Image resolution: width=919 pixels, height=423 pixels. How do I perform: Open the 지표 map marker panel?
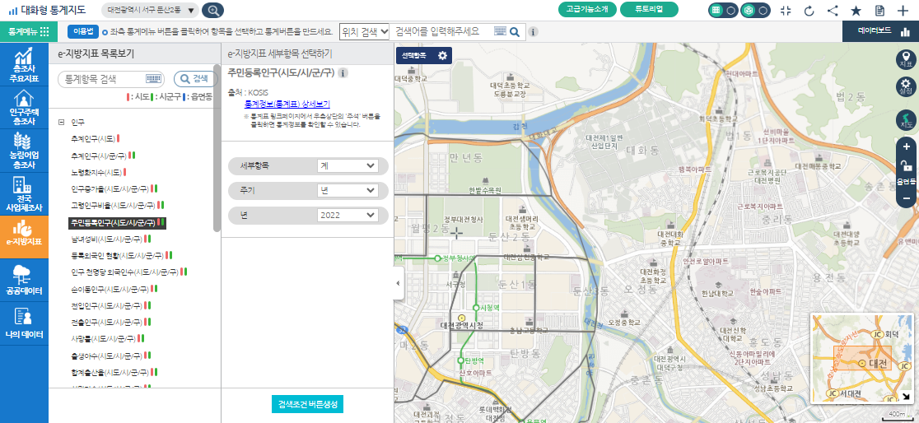point(906,58)
